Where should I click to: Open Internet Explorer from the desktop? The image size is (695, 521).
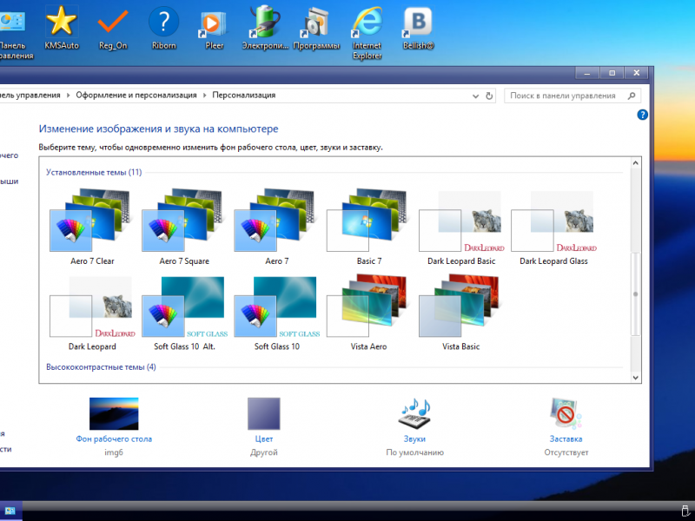click(367, 24)
